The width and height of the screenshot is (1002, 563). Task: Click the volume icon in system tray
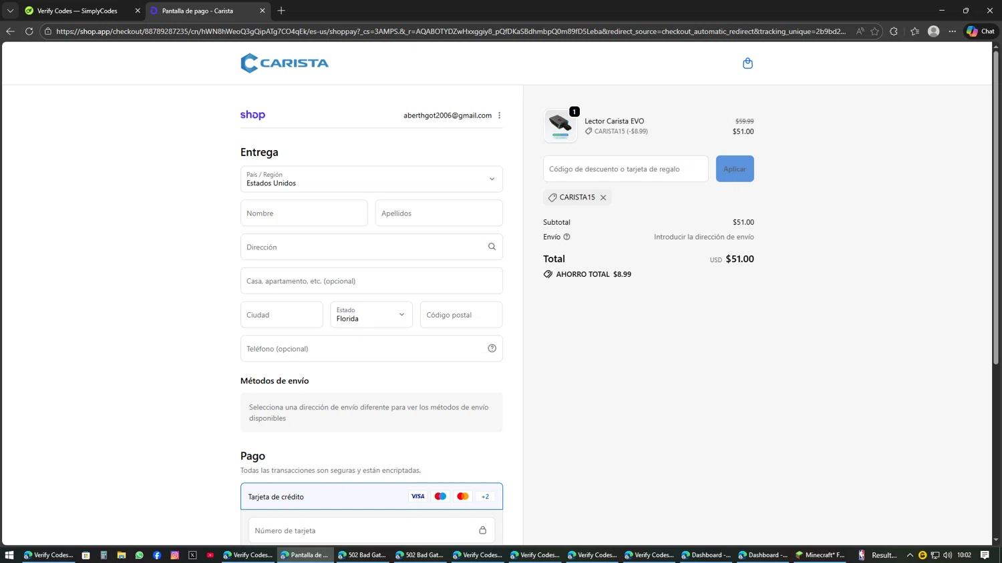coord(947,555)
